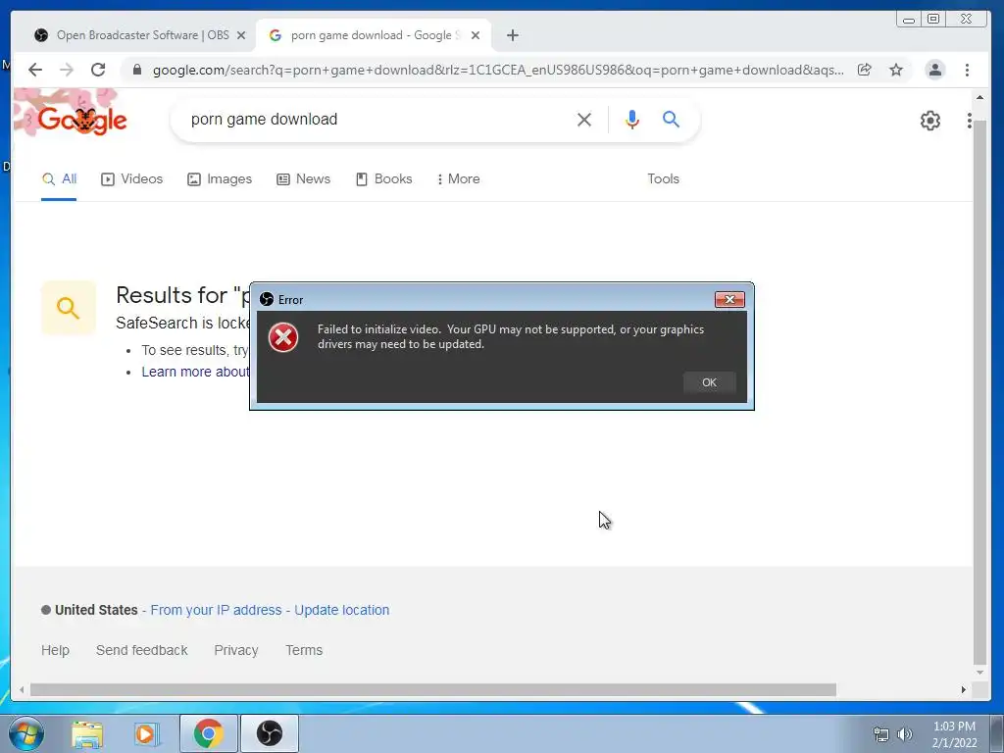Click the yellow search magnifier badge
The width and height of the screenshot is (1004, 753).
click(69, 308)
